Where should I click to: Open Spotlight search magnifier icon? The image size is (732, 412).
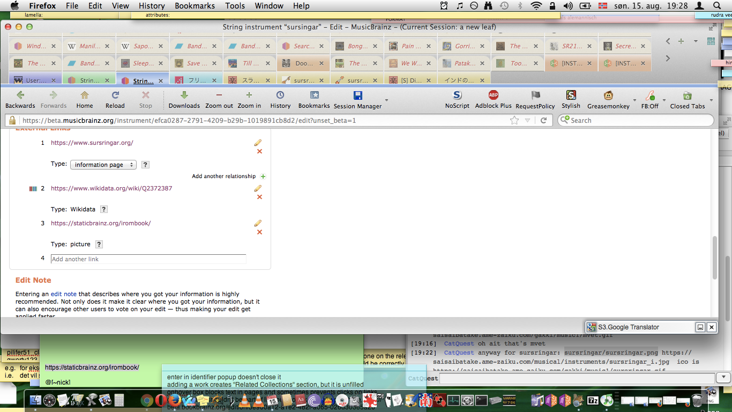tap(718, 6)
